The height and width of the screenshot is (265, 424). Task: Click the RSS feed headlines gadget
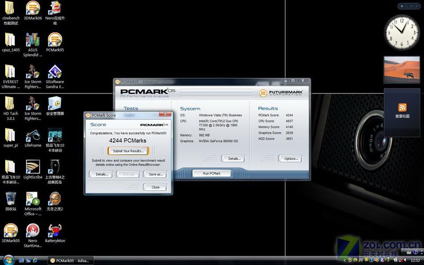point(402,112)
